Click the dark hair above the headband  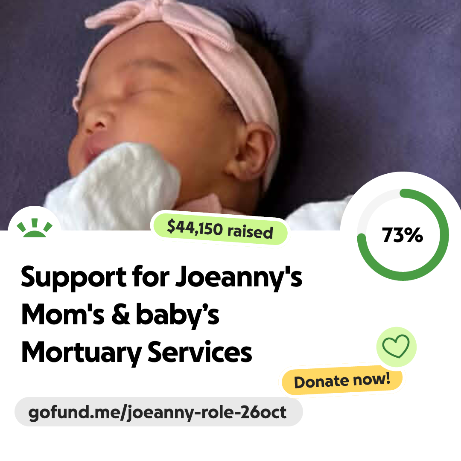point(256,35)
